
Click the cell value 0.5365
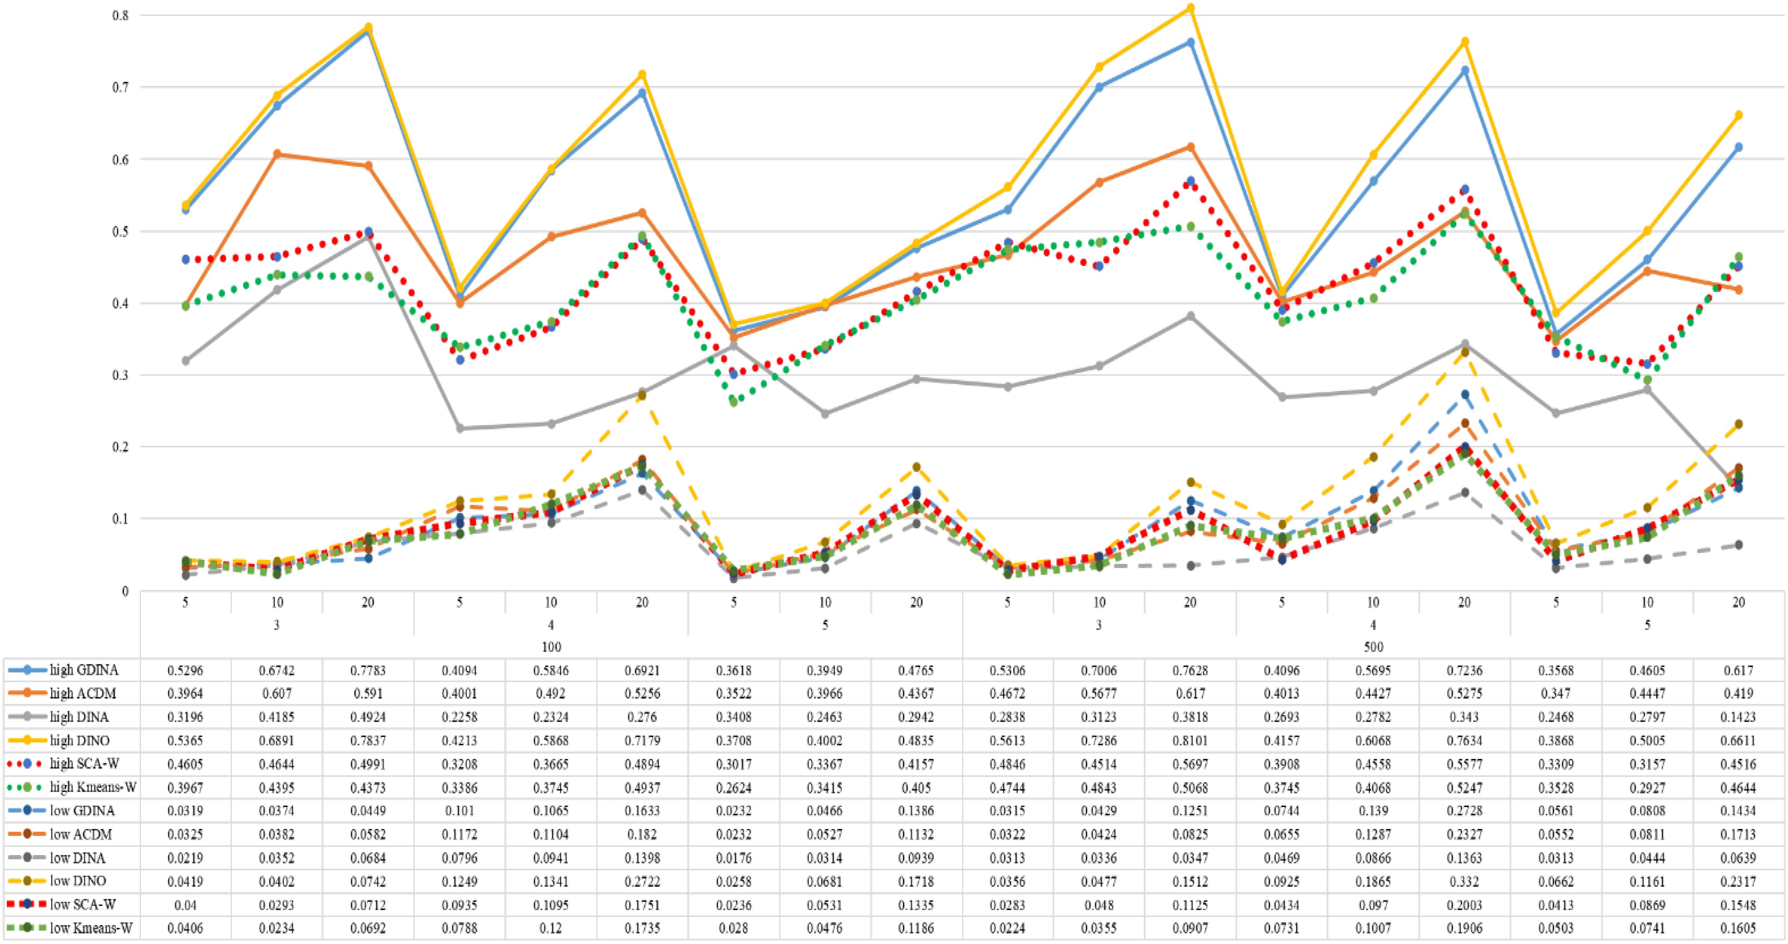point(185,741)
